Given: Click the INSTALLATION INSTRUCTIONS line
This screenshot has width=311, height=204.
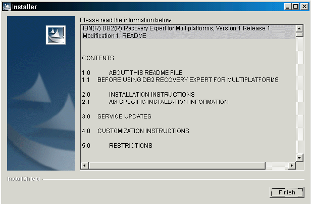Looking at the screenshot, I should coord(152,94).
